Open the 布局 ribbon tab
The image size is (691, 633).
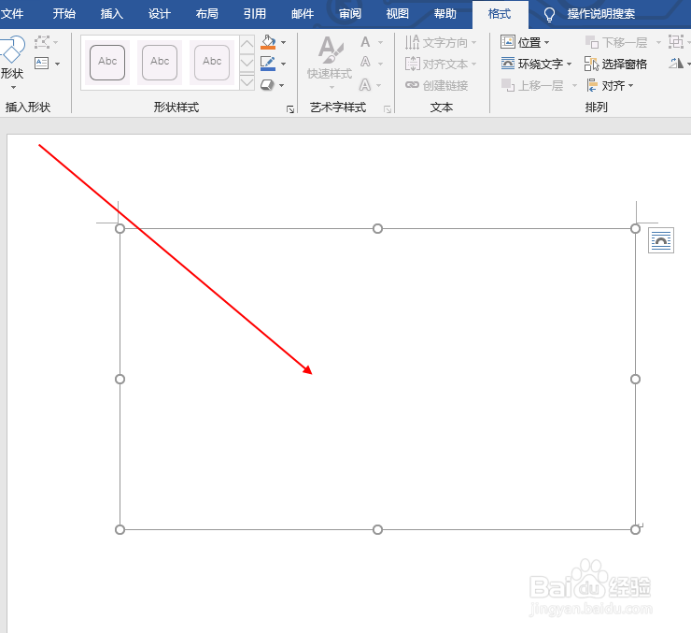pyautogui.click(x=206, y=14)
